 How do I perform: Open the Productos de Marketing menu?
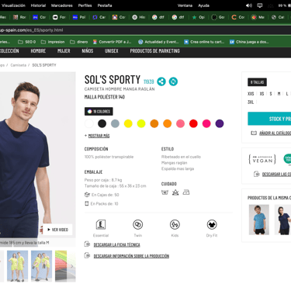point(155,51)
